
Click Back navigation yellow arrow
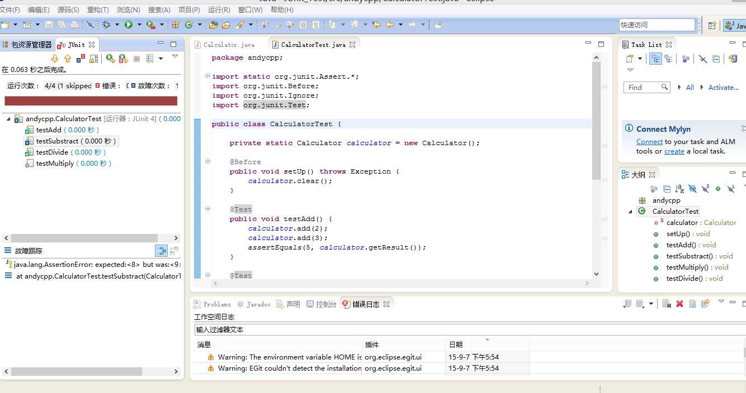(x=389, y=25)
